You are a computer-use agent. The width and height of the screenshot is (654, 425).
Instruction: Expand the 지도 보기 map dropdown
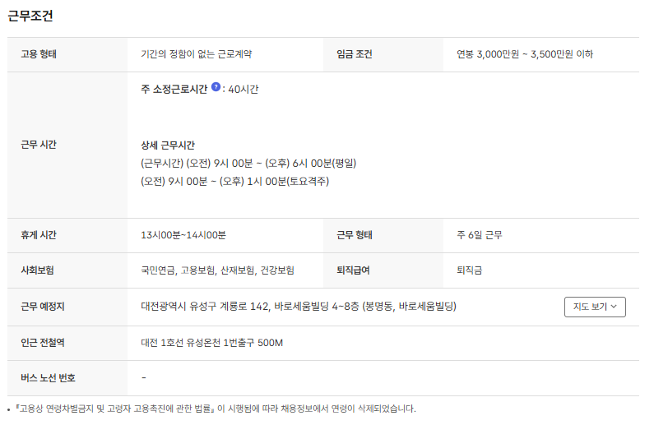(x=595, y=307)
